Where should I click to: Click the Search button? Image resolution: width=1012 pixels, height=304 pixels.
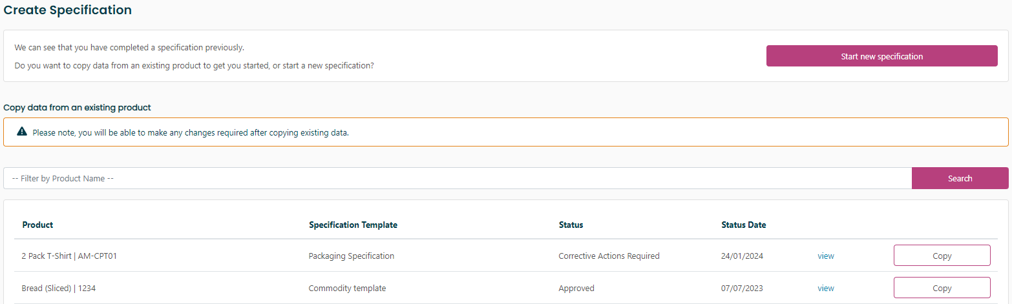point(960,178)
